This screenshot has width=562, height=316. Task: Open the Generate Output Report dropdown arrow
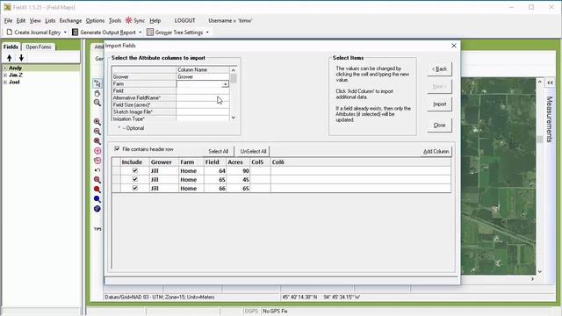pos(140,32)
